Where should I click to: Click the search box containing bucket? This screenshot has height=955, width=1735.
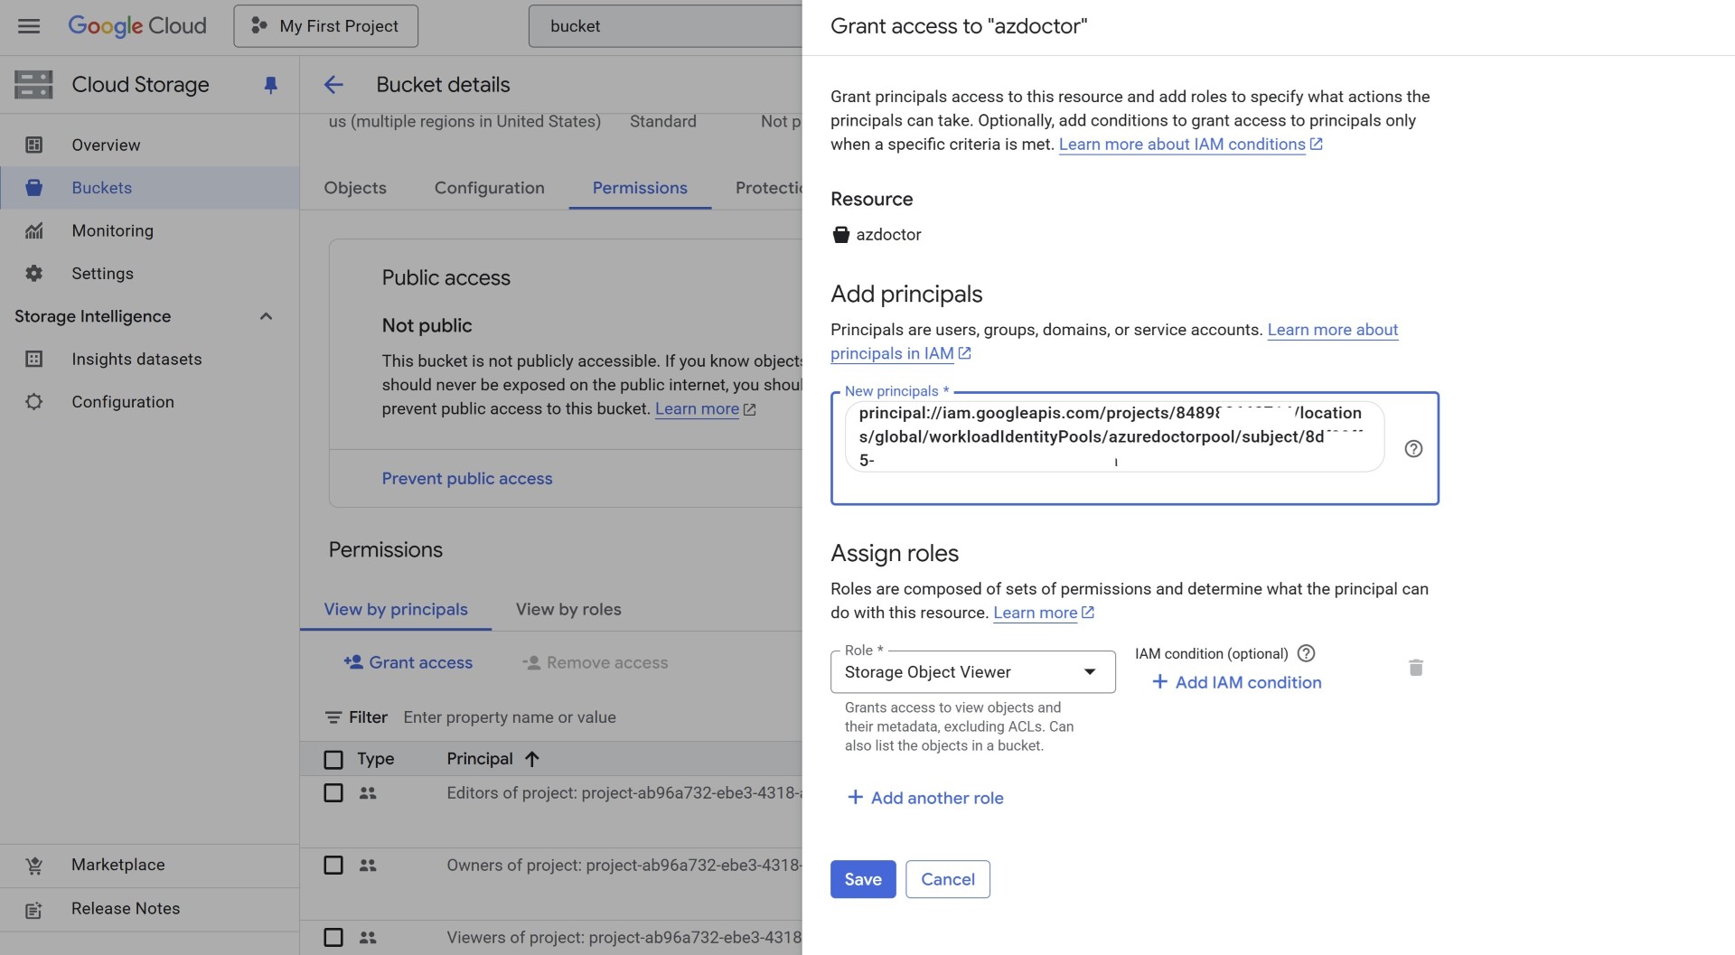coord(665,25)
